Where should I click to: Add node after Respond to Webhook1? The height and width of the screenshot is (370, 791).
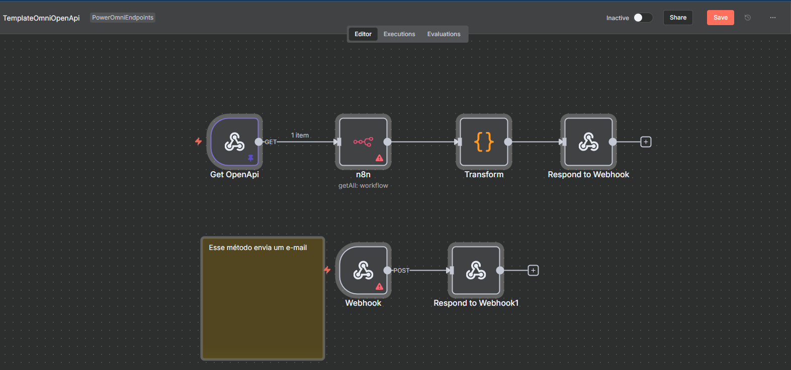coord(533,271)
